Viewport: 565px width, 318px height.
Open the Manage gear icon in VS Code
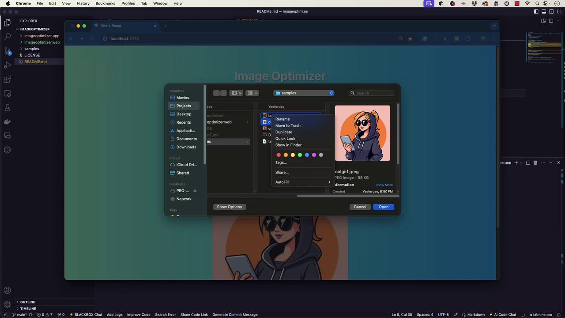pos(7,304)
